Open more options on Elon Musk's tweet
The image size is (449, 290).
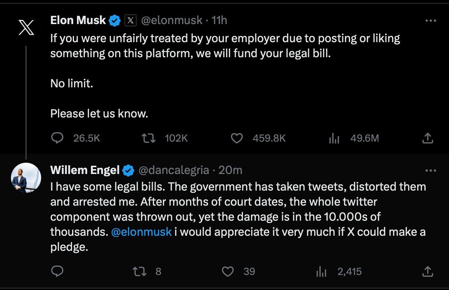pos(430,21)
